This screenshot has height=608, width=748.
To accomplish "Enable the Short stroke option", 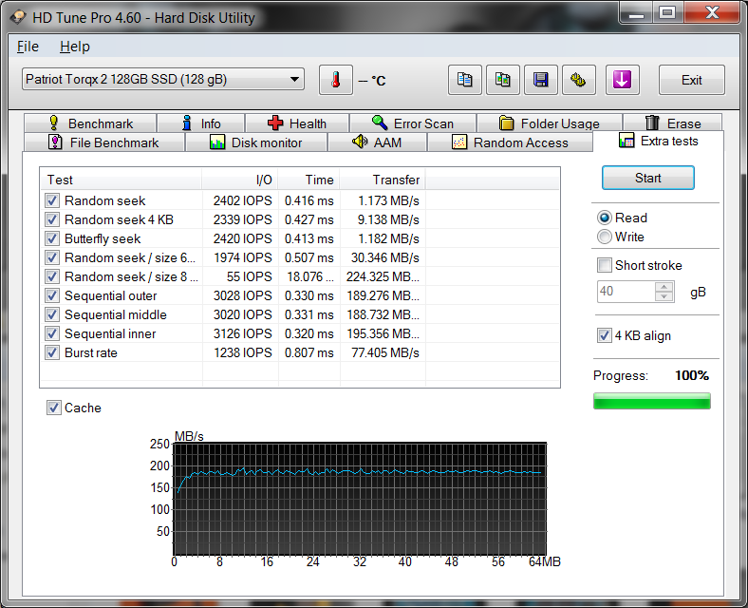I will 605,265.
